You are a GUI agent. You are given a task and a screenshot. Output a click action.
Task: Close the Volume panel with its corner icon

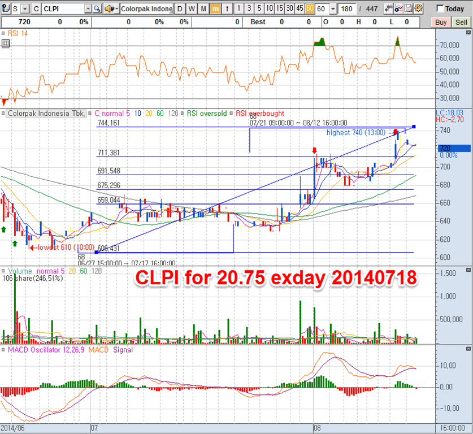tap(468, 270)
